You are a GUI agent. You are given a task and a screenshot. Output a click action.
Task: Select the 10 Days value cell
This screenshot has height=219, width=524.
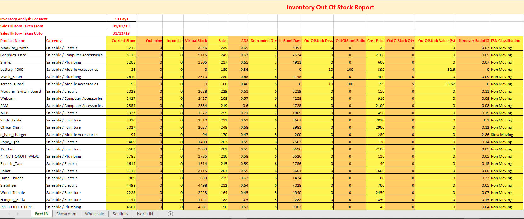click(121, 18)
